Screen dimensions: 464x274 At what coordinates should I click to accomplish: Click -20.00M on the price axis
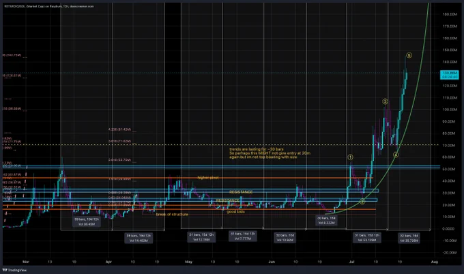click(450, 252)
